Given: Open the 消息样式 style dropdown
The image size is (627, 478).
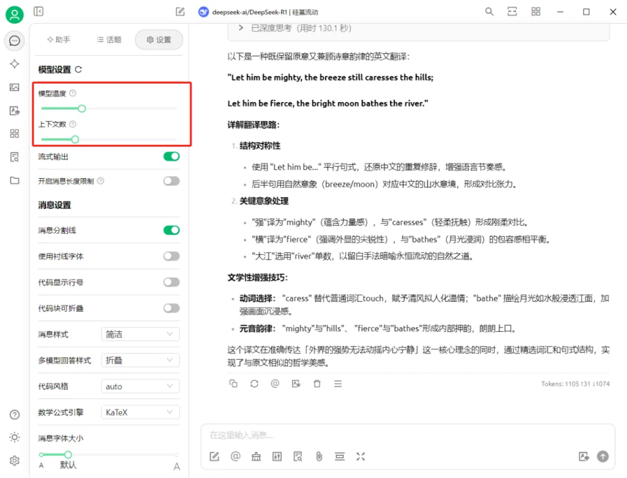Looking at the screenshot, I should point(140,334).
